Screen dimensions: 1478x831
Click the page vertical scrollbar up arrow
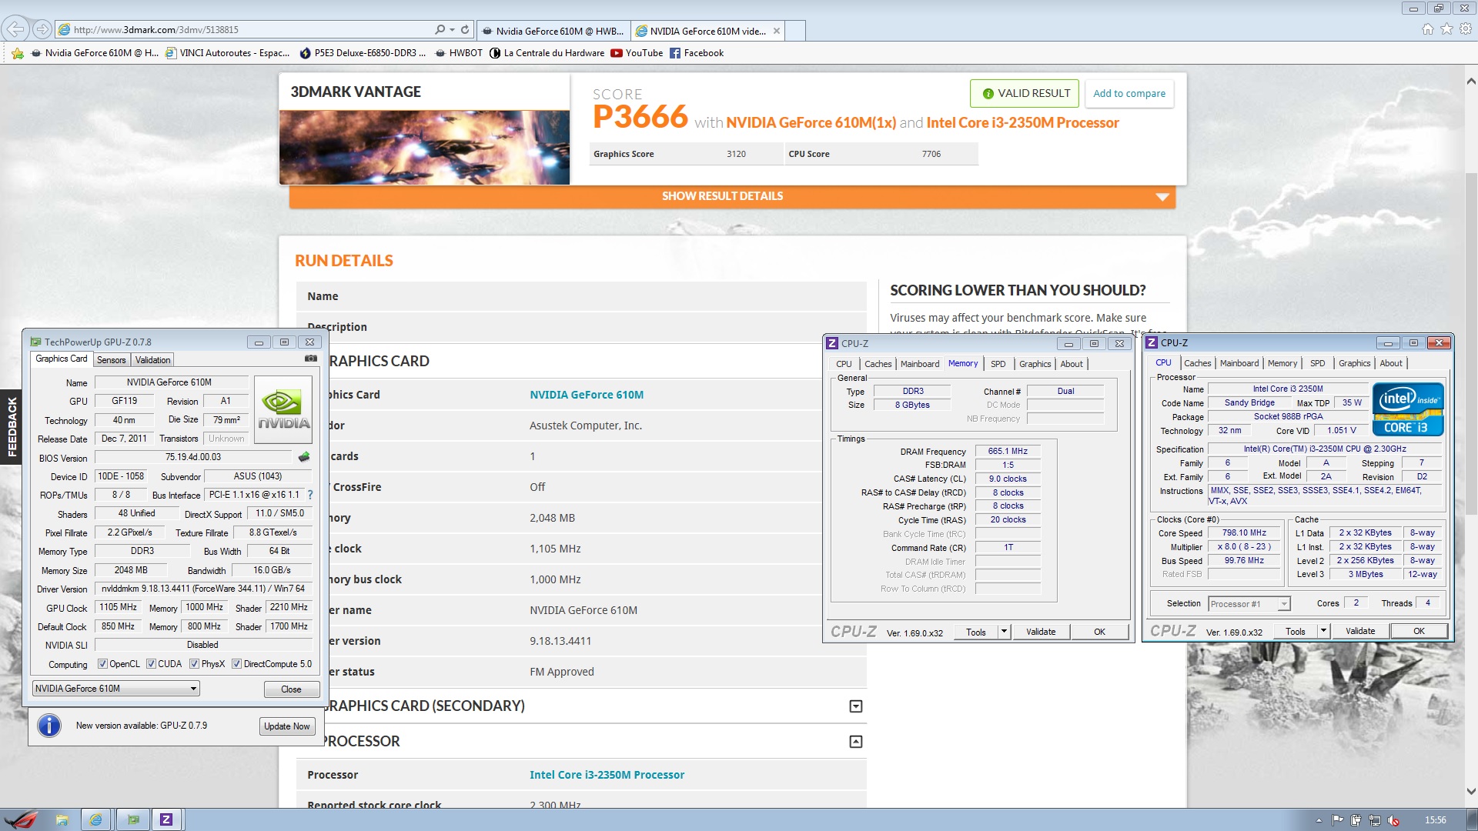click(1470, 81)
